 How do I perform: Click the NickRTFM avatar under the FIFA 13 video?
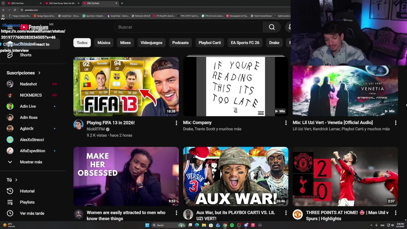click(78, 125)
